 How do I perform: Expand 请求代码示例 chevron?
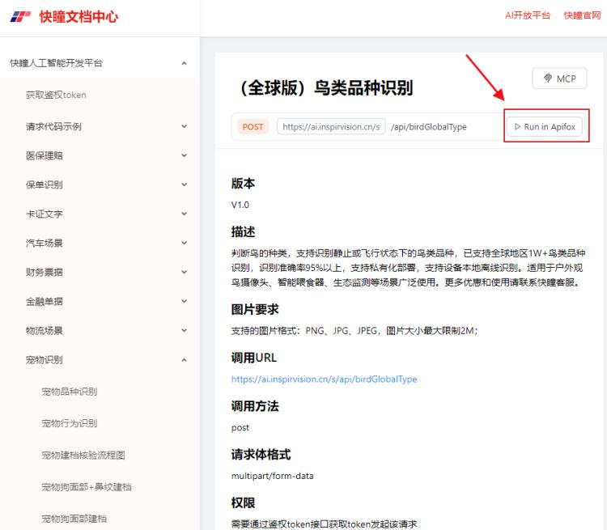(185, 126)
